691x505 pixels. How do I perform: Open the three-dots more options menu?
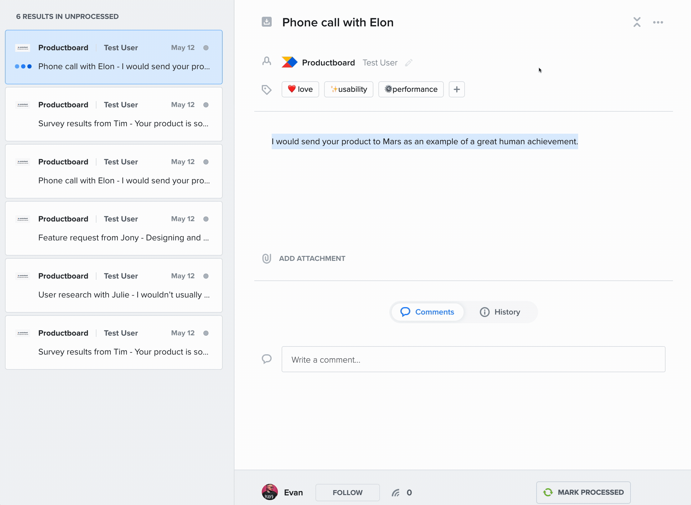coord(658,22)
